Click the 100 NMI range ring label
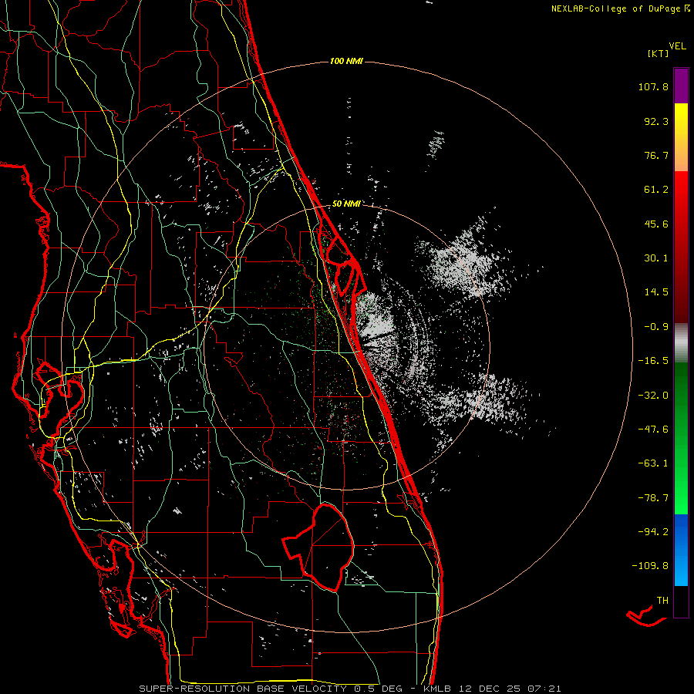694x694 pixels. pyautogui.click(x=346, y=61)
